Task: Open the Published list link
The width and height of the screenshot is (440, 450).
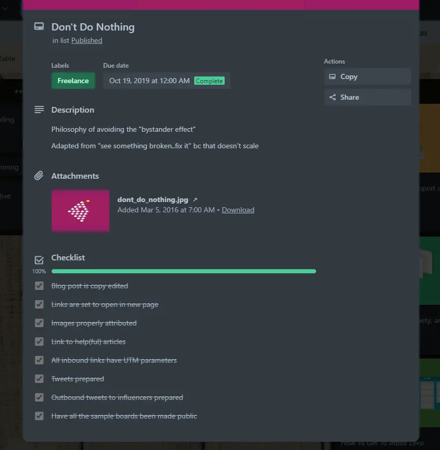Action: point(87,40)
